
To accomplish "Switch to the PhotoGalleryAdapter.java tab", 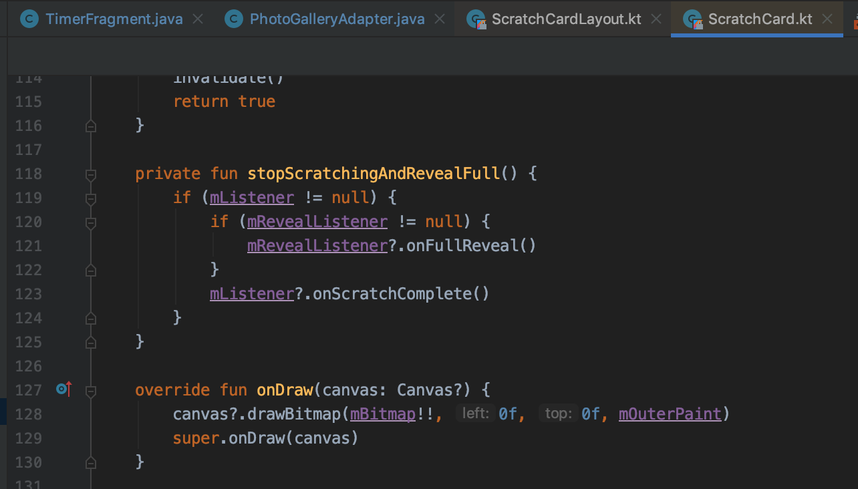I will pyautogui.click(x=337, y=19).
